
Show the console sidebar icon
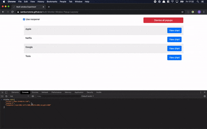(2, 96)
